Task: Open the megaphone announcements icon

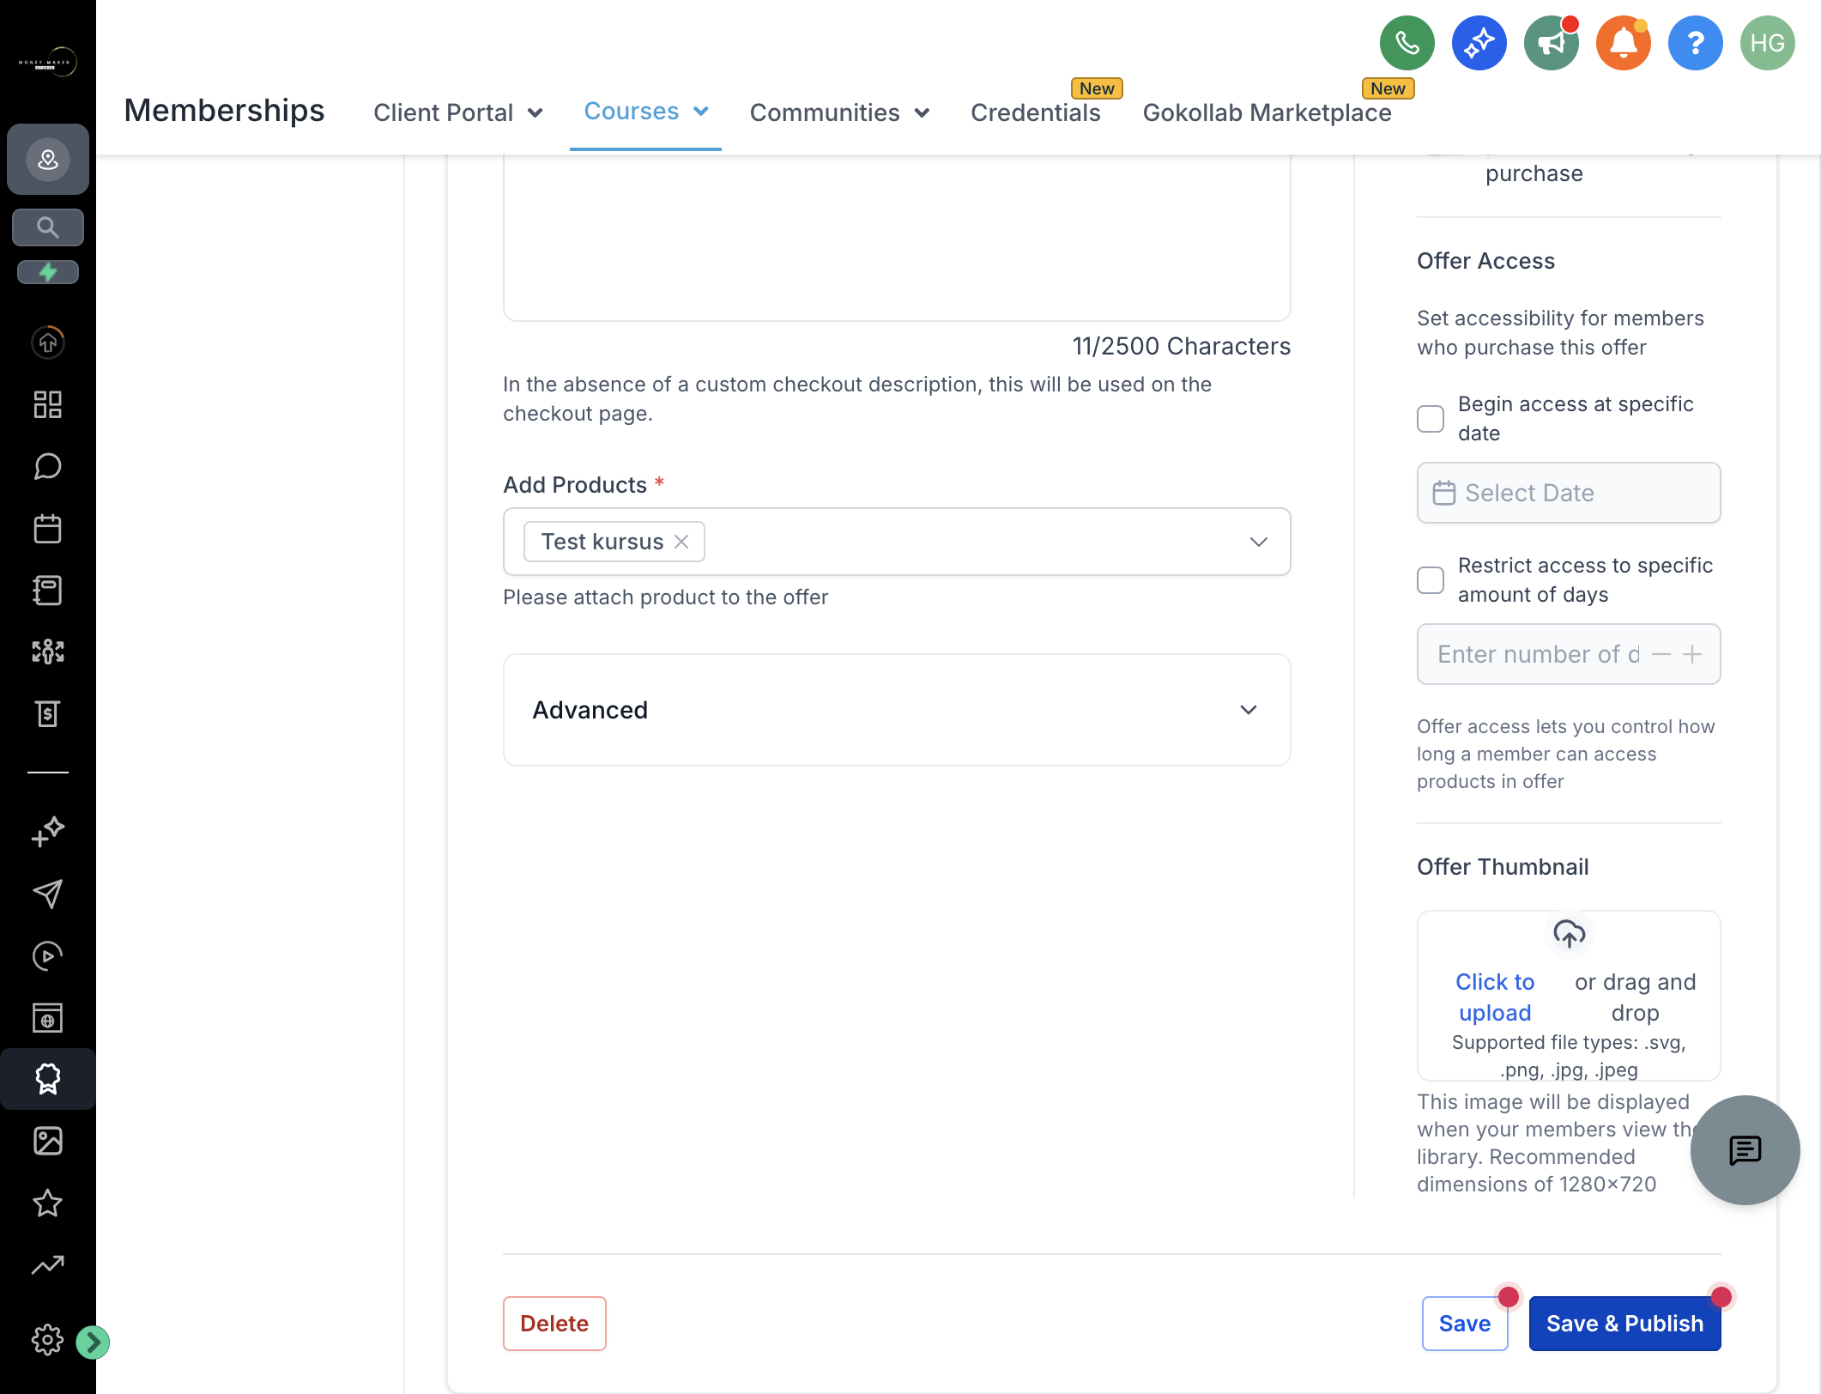Action: click(1551, 43)
